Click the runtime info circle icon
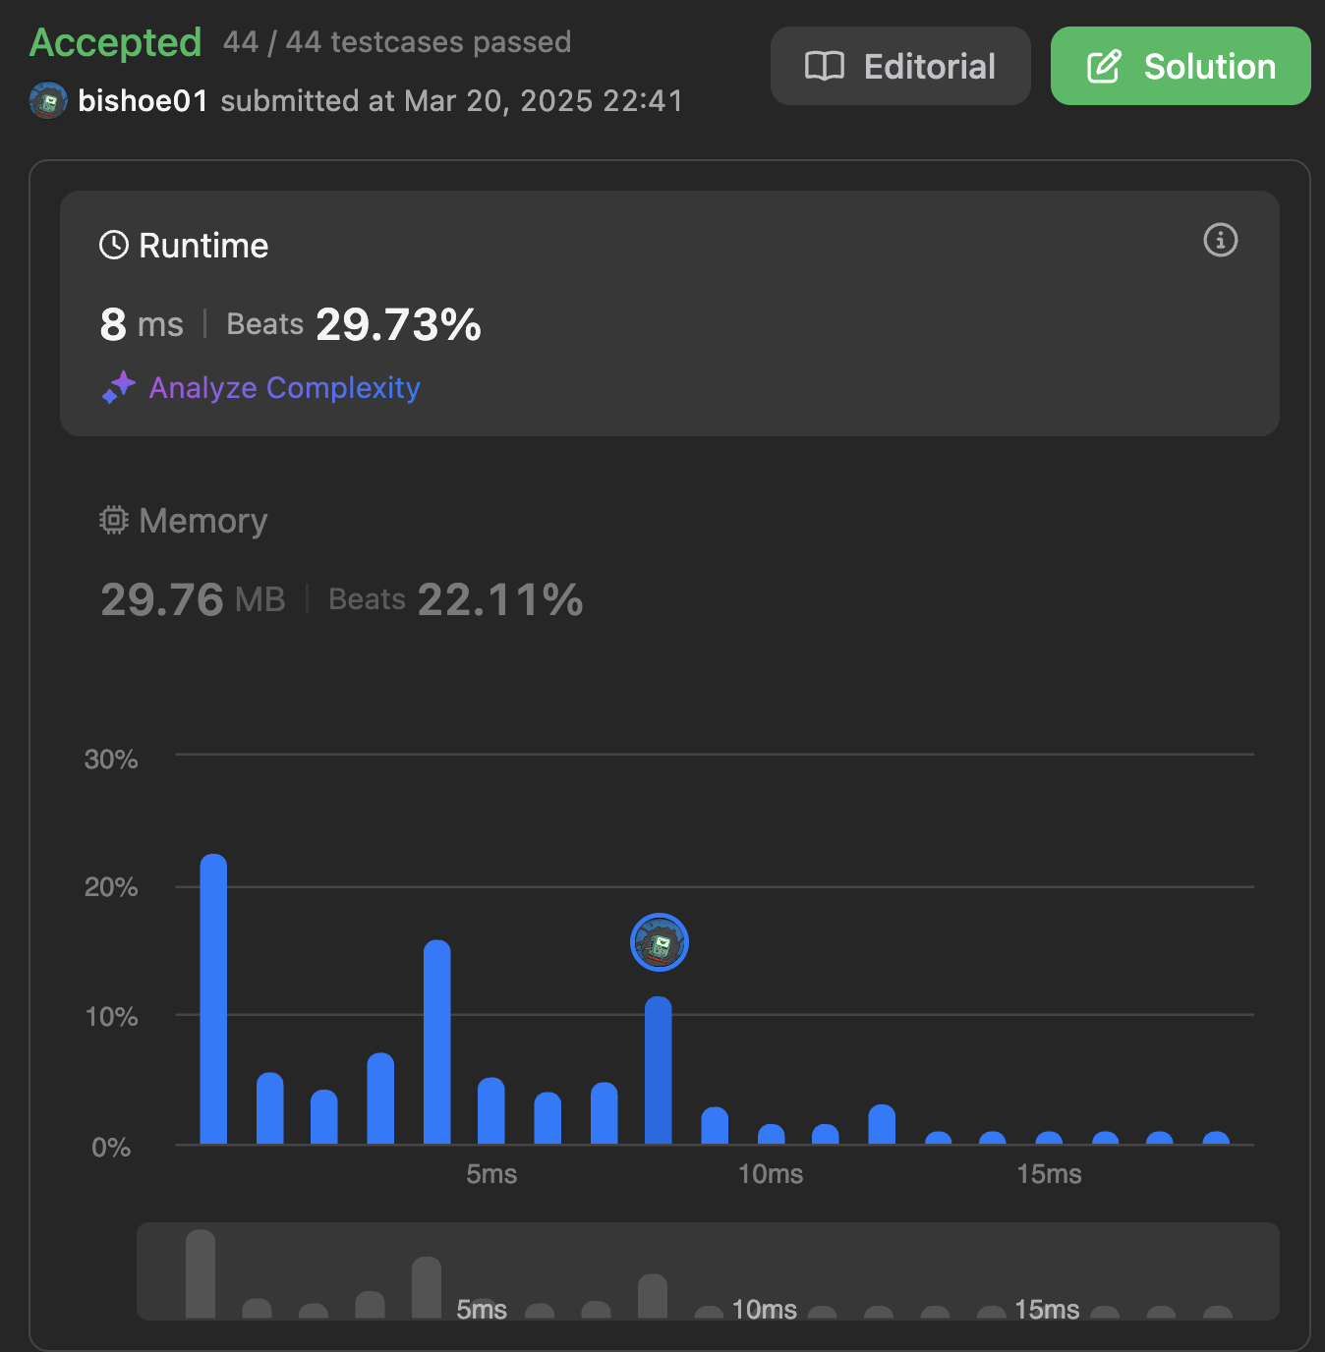Image resolution: width=1325 pixels, height=1352 pixels. pos(1220,240)
